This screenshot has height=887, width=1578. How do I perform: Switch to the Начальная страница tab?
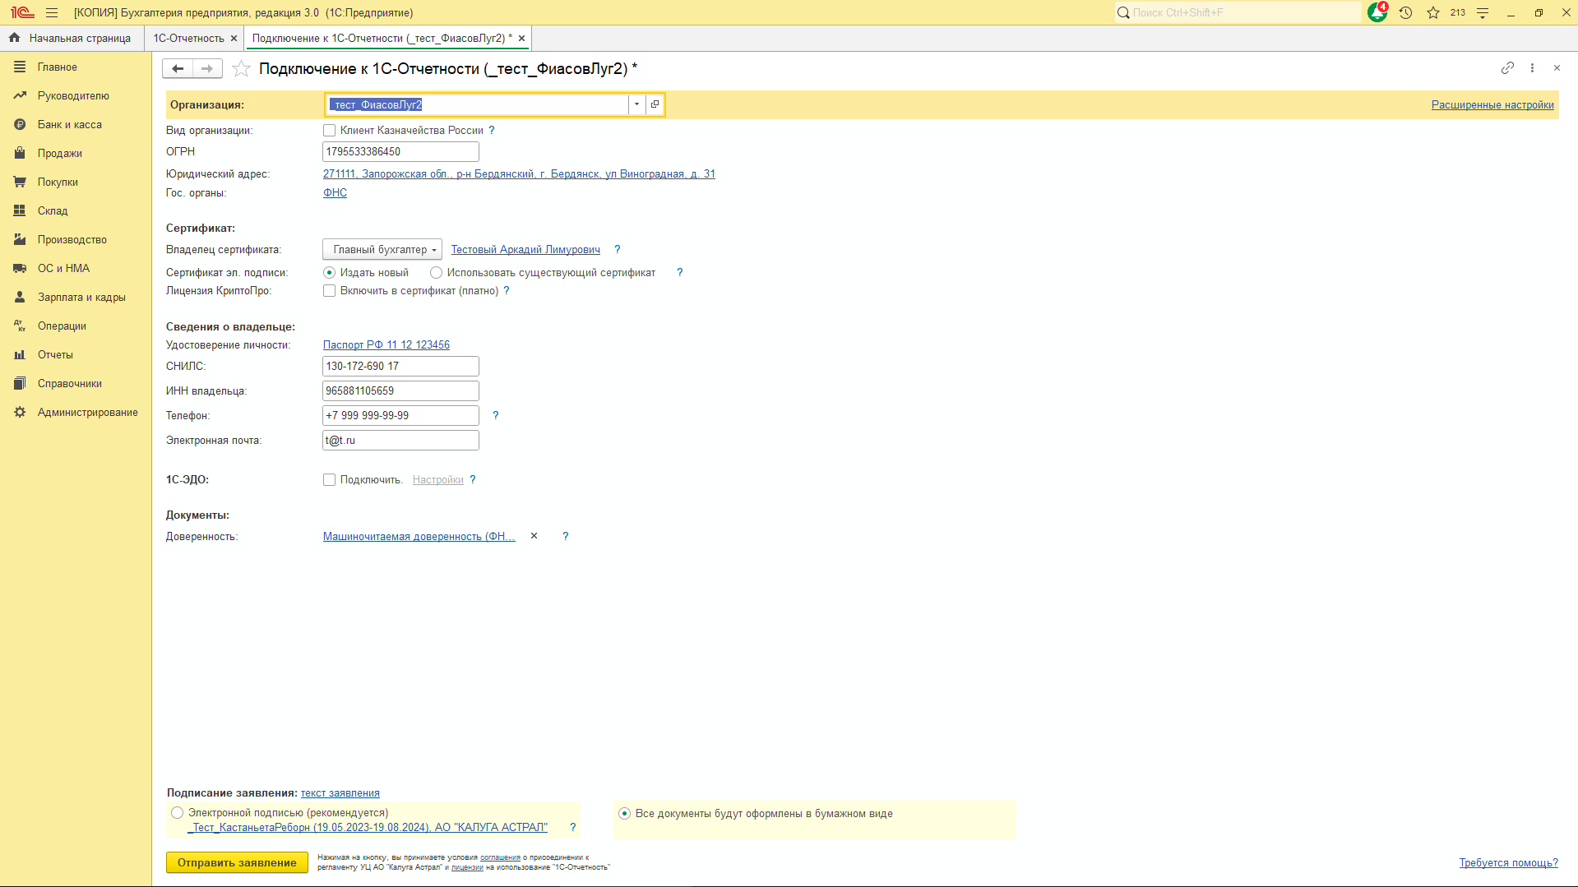pos(72,38)
